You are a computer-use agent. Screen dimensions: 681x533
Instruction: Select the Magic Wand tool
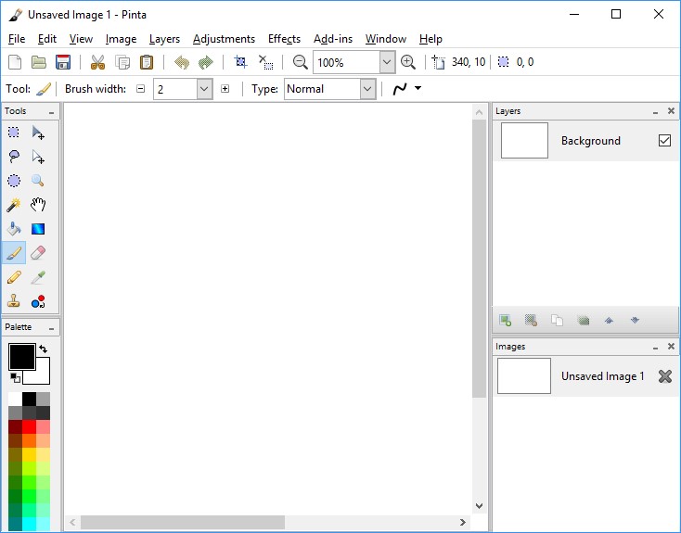pyautogui.click(x=14, y=205)
